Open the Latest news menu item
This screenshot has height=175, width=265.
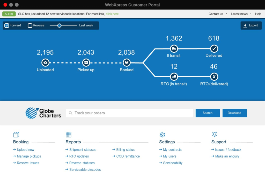point(239,14)
